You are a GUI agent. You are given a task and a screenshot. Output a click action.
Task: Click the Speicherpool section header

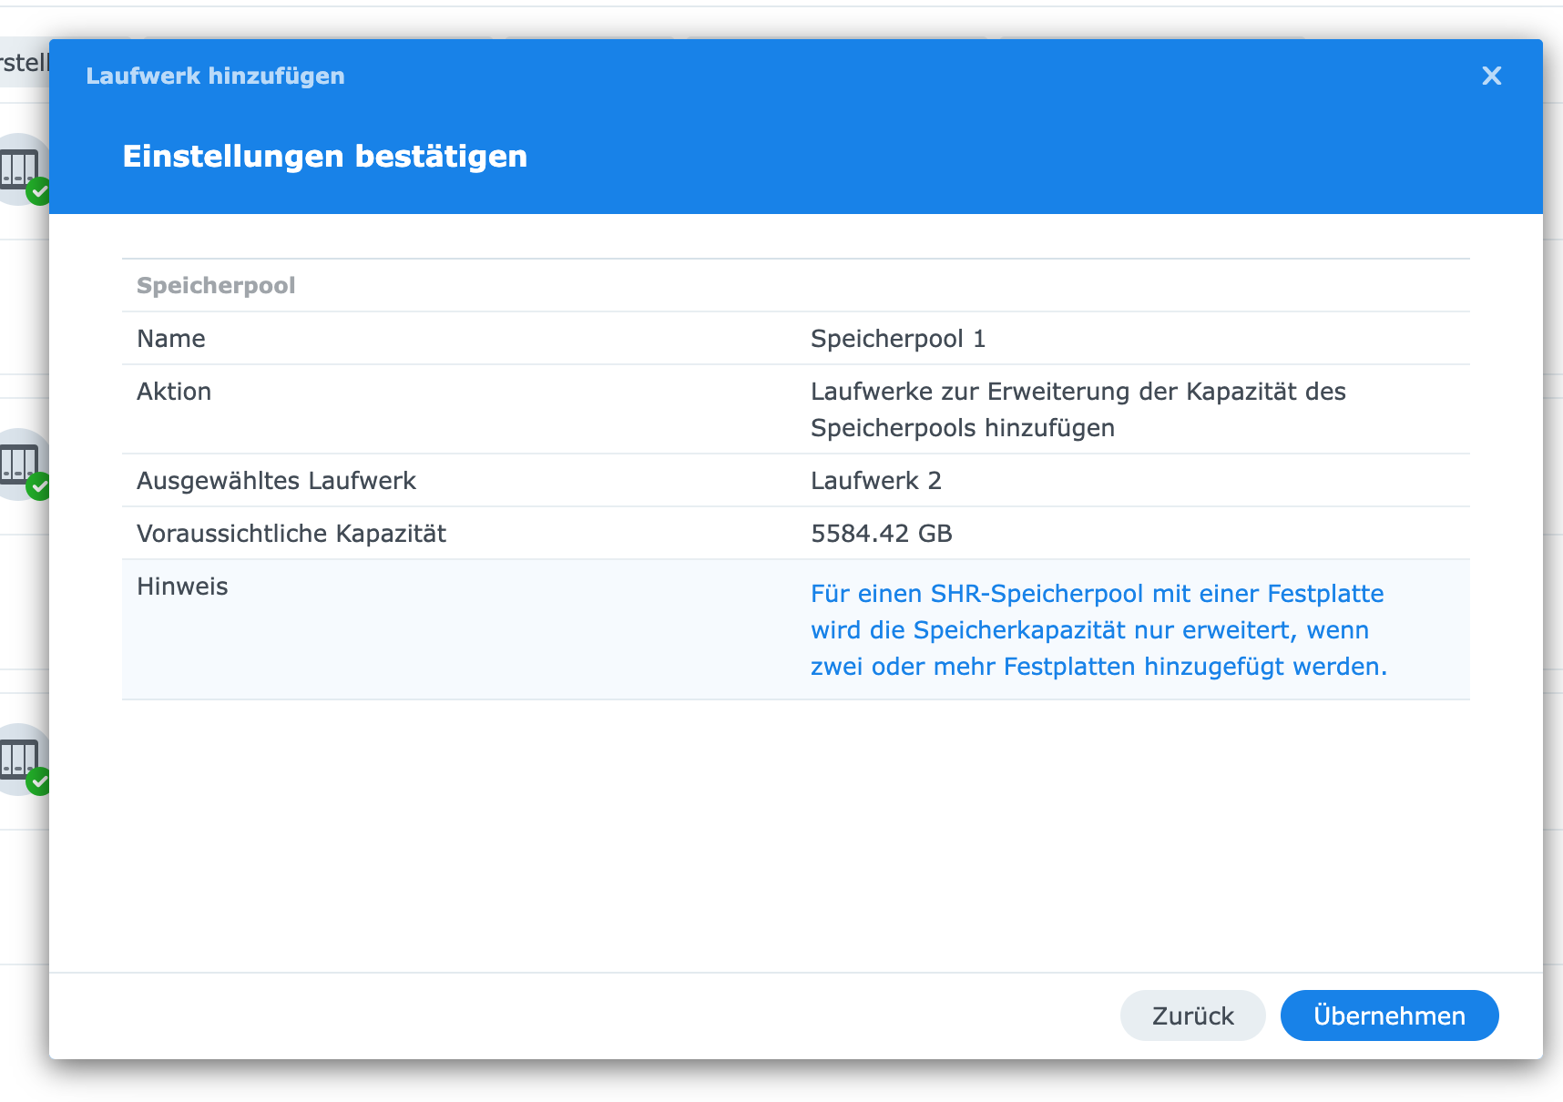(216, 286)
